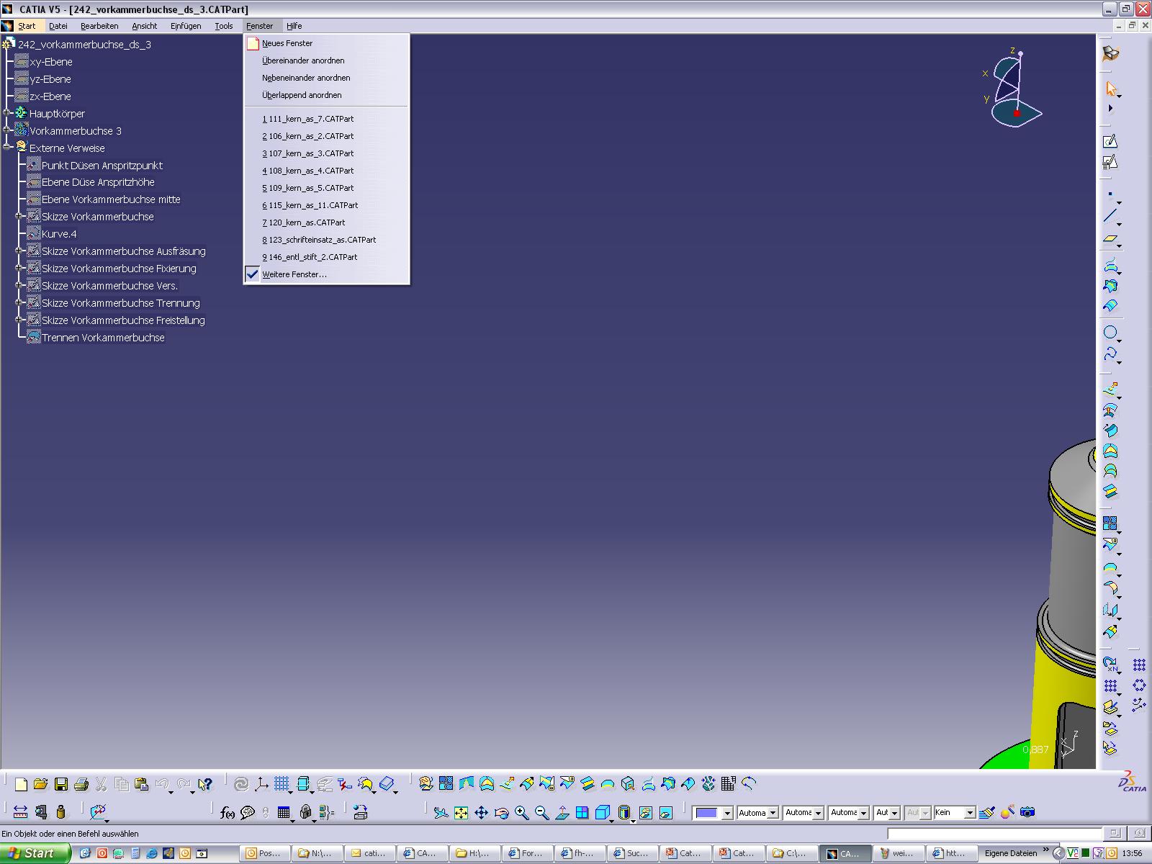
Task: Click the Fly Mode airplane icon
Action: pos(441,813)
